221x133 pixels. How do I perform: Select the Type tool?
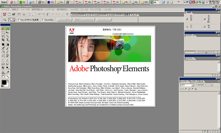tap(7, 40)
